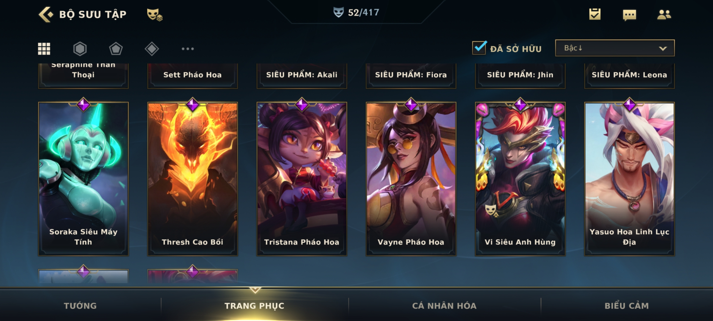Toggle the Đã Sở Hữu checkbox
The height and width of the screenshot is (321, 713).
(x=479, y=48)
